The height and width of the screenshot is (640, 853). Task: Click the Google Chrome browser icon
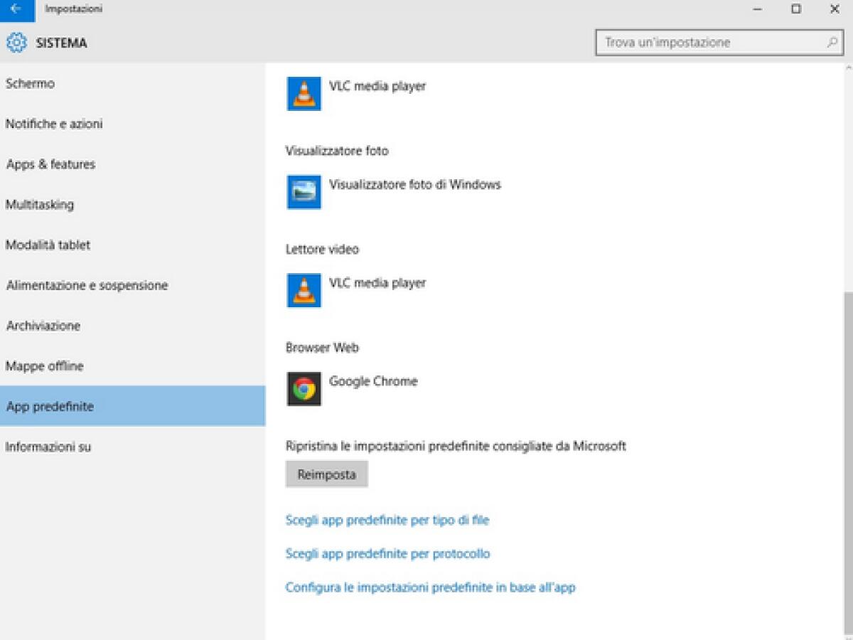pos(304,389)
